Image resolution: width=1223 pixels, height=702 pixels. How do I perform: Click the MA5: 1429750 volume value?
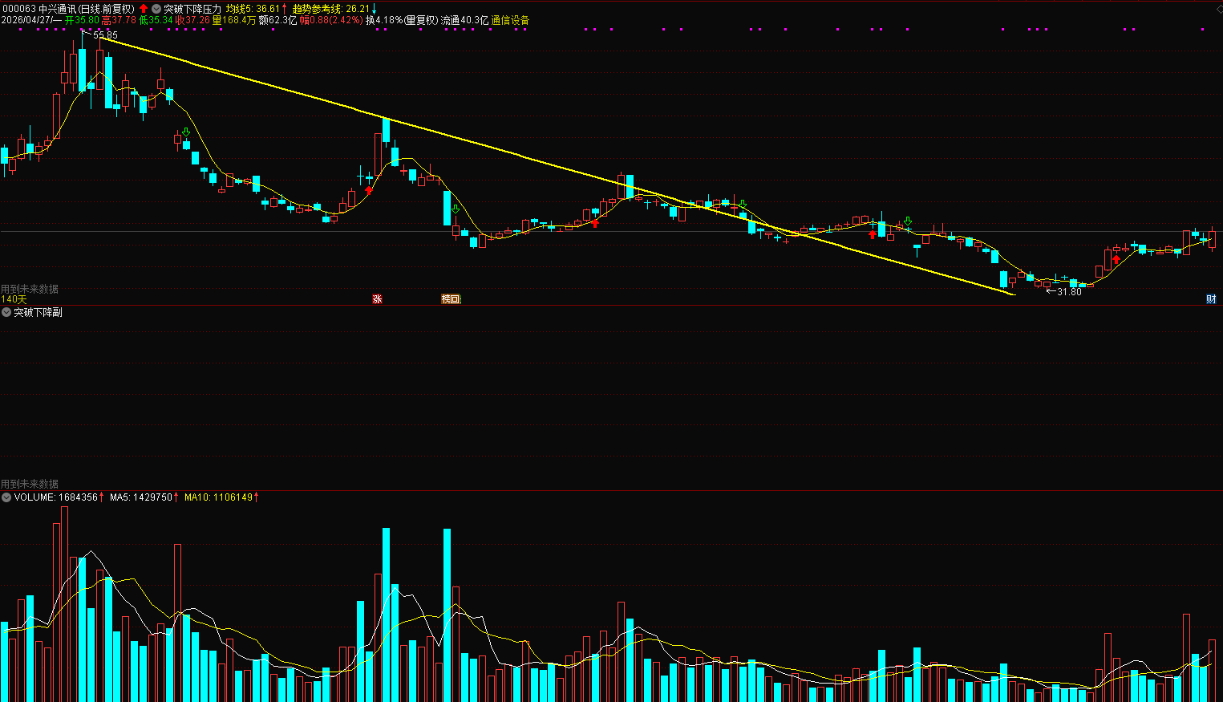(x=141, y=497)
